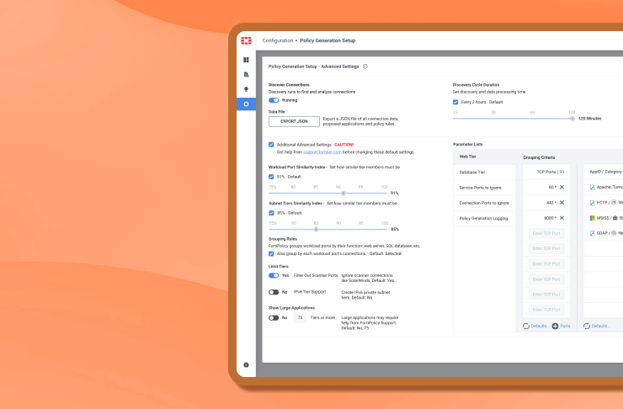Click the EXPORT JSON button
The image size is (623, 409).
click(294, 121)
